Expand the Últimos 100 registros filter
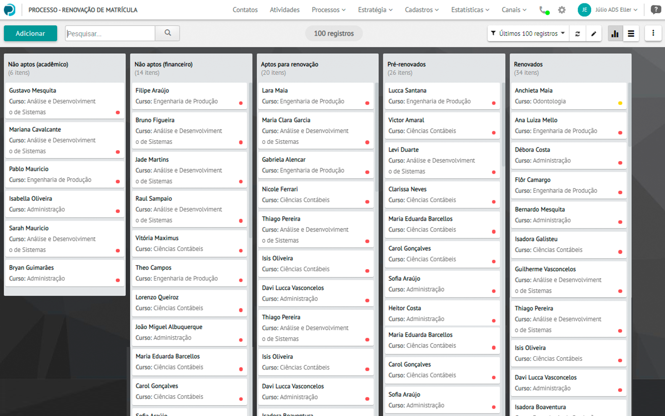Image resolution: width=665 pixels, height=416 pixels. pos(528,34)
